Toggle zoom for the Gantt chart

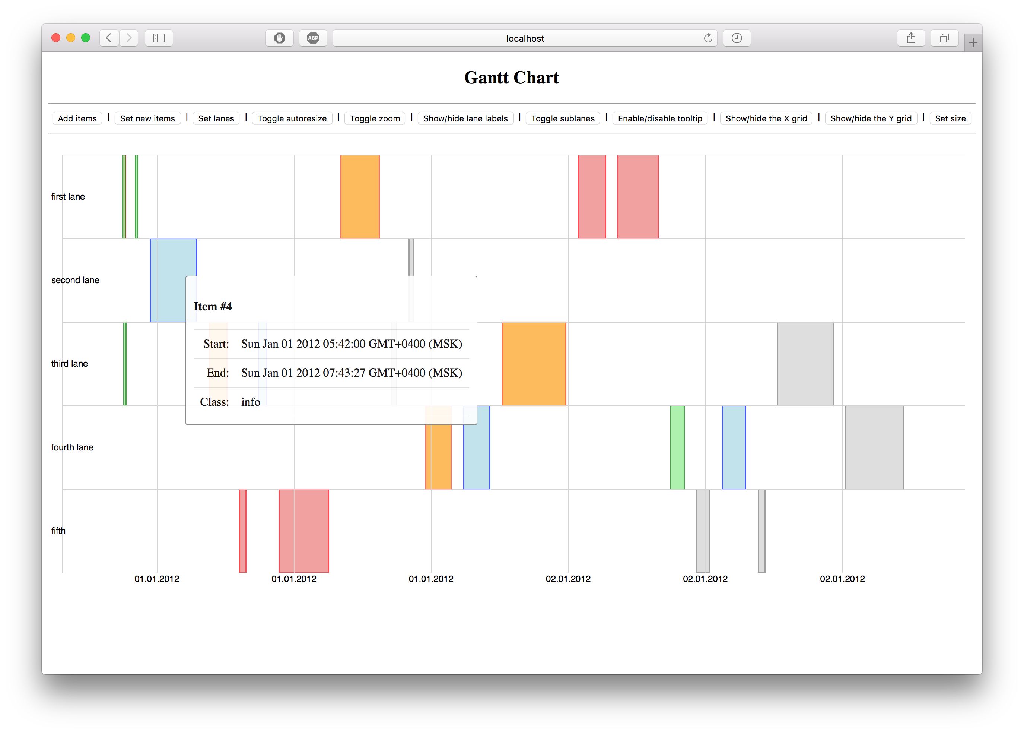point(373,118)
